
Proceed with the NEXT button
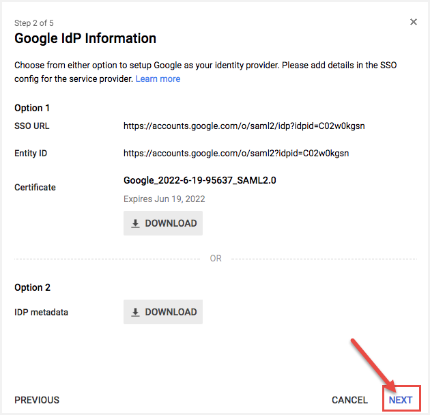coord(401,400)
